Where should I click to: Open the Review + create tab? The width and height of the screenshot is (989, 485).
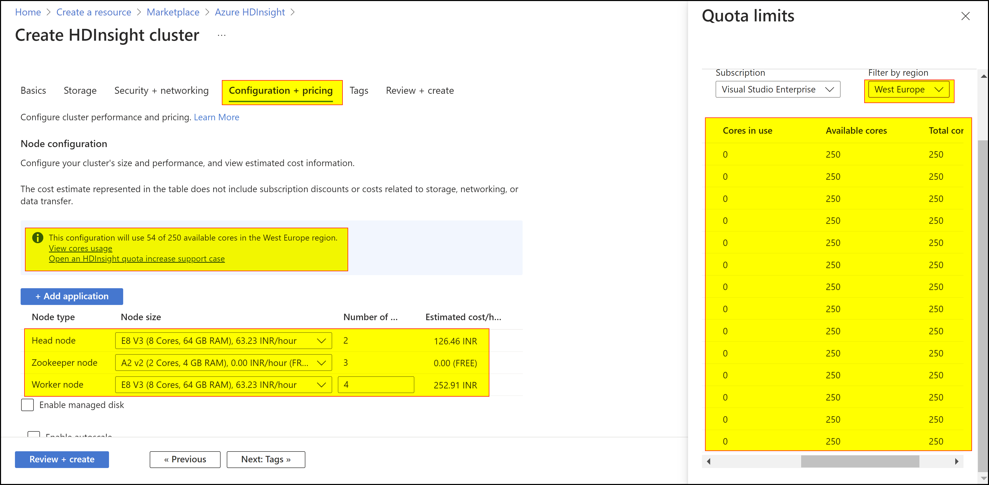tap(420, 91)
